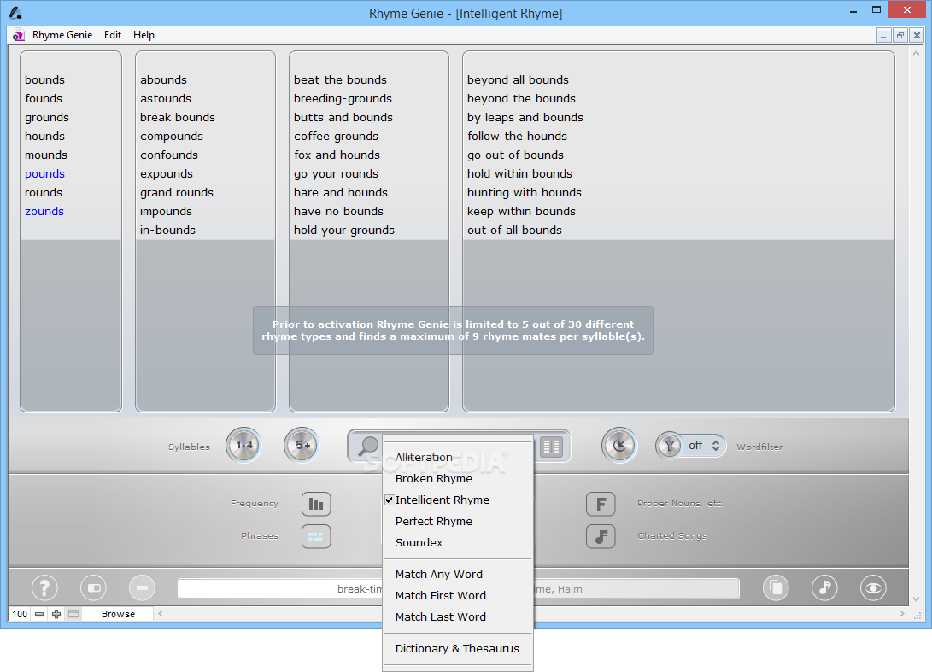The image size is (932, 672).
Task: Toggle the Proper Nouns F button
Action: (x=601, y=504)
